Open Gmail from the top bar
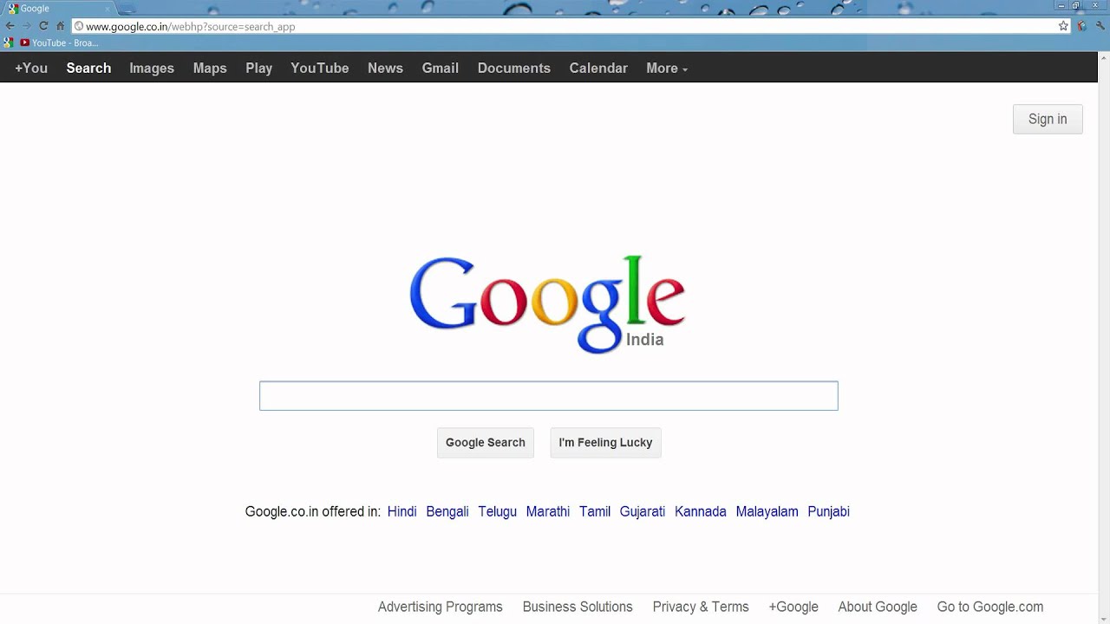Screen dimensions: 1110x624 (441, 68)
